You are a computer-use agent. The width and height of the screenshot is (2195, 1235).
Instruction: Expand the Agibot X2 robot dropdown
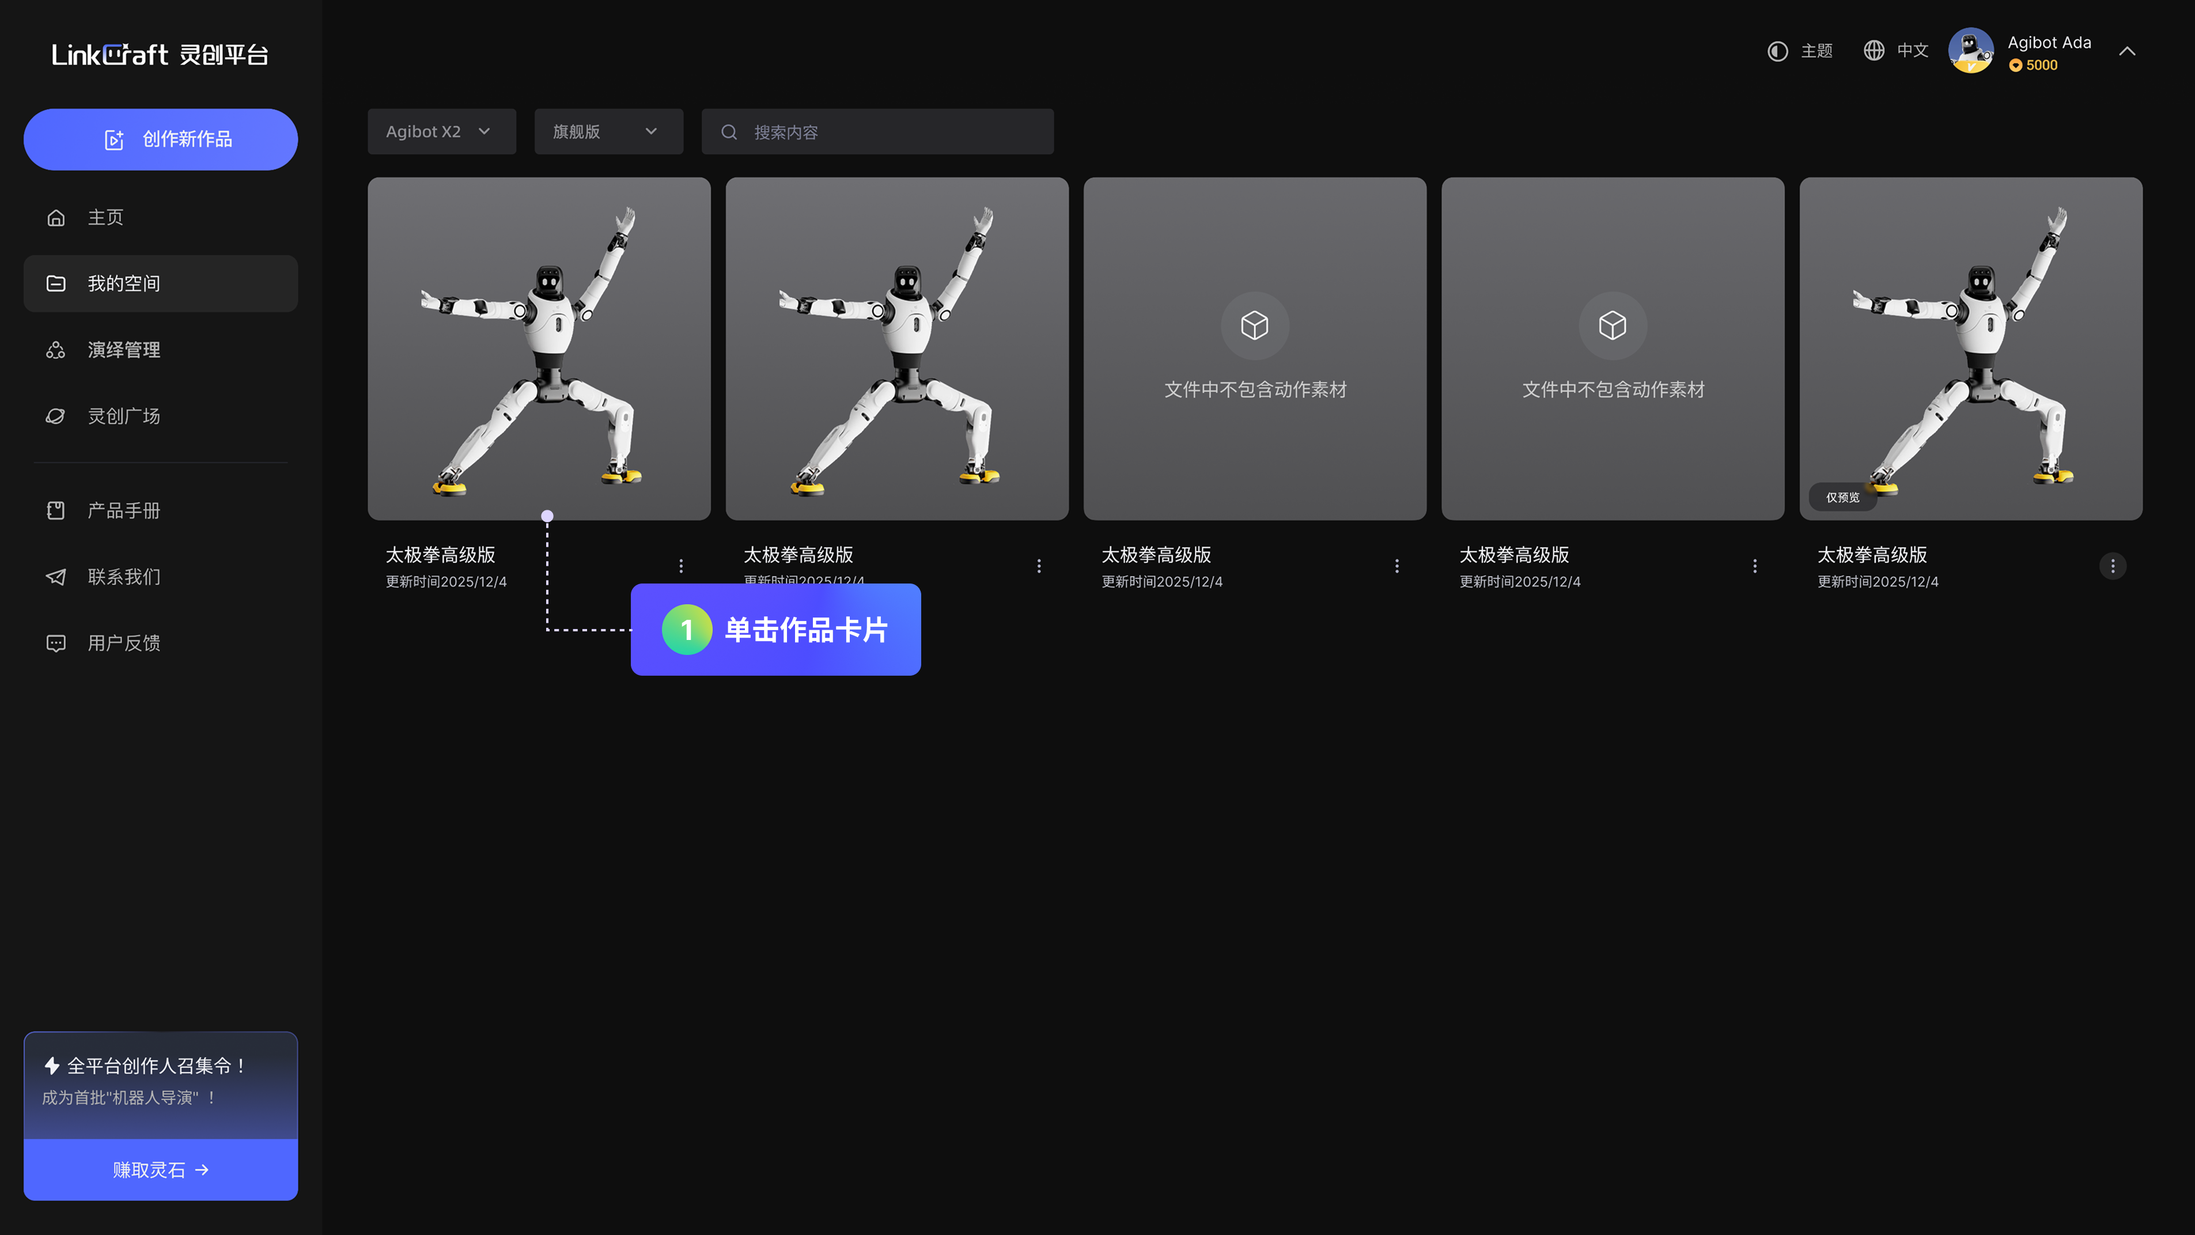441,131
